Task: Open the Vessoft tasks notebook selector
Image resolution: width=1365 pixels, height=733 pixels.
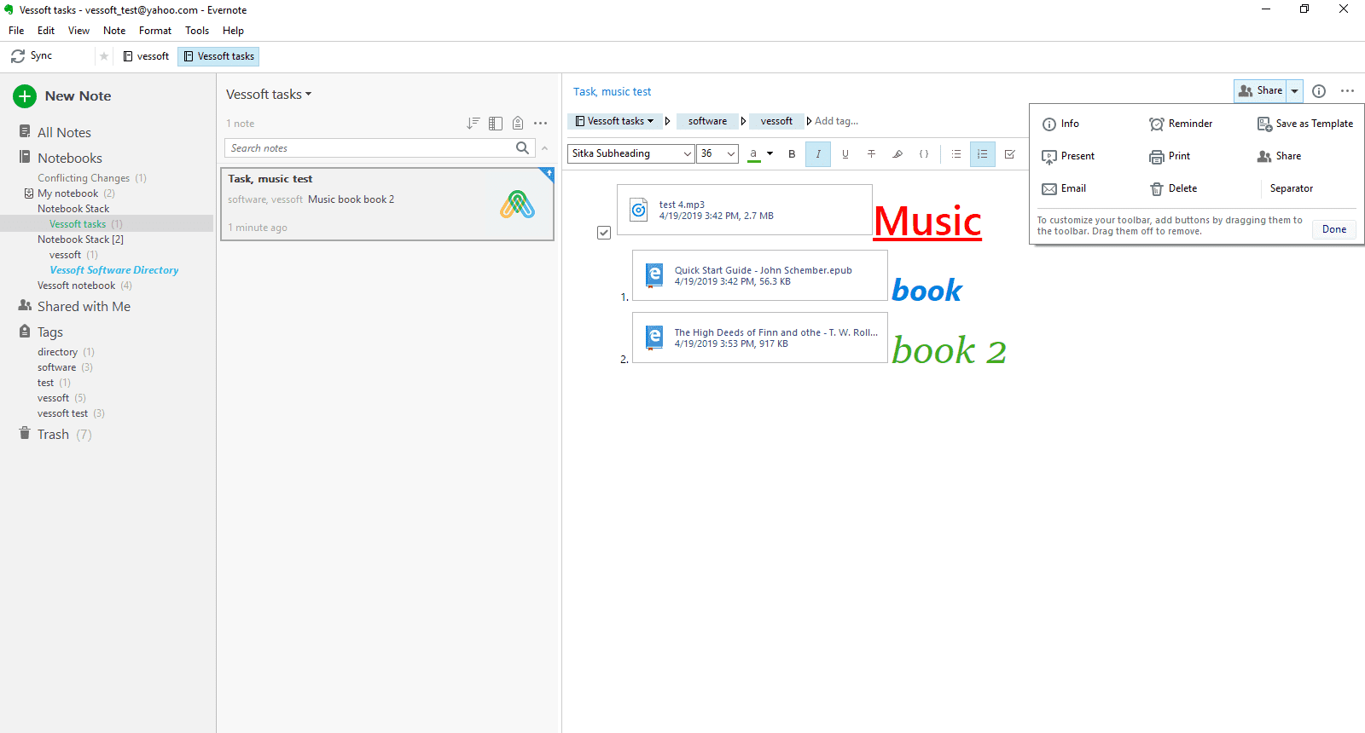Action: pyautogui.click(x=614, y=121)
